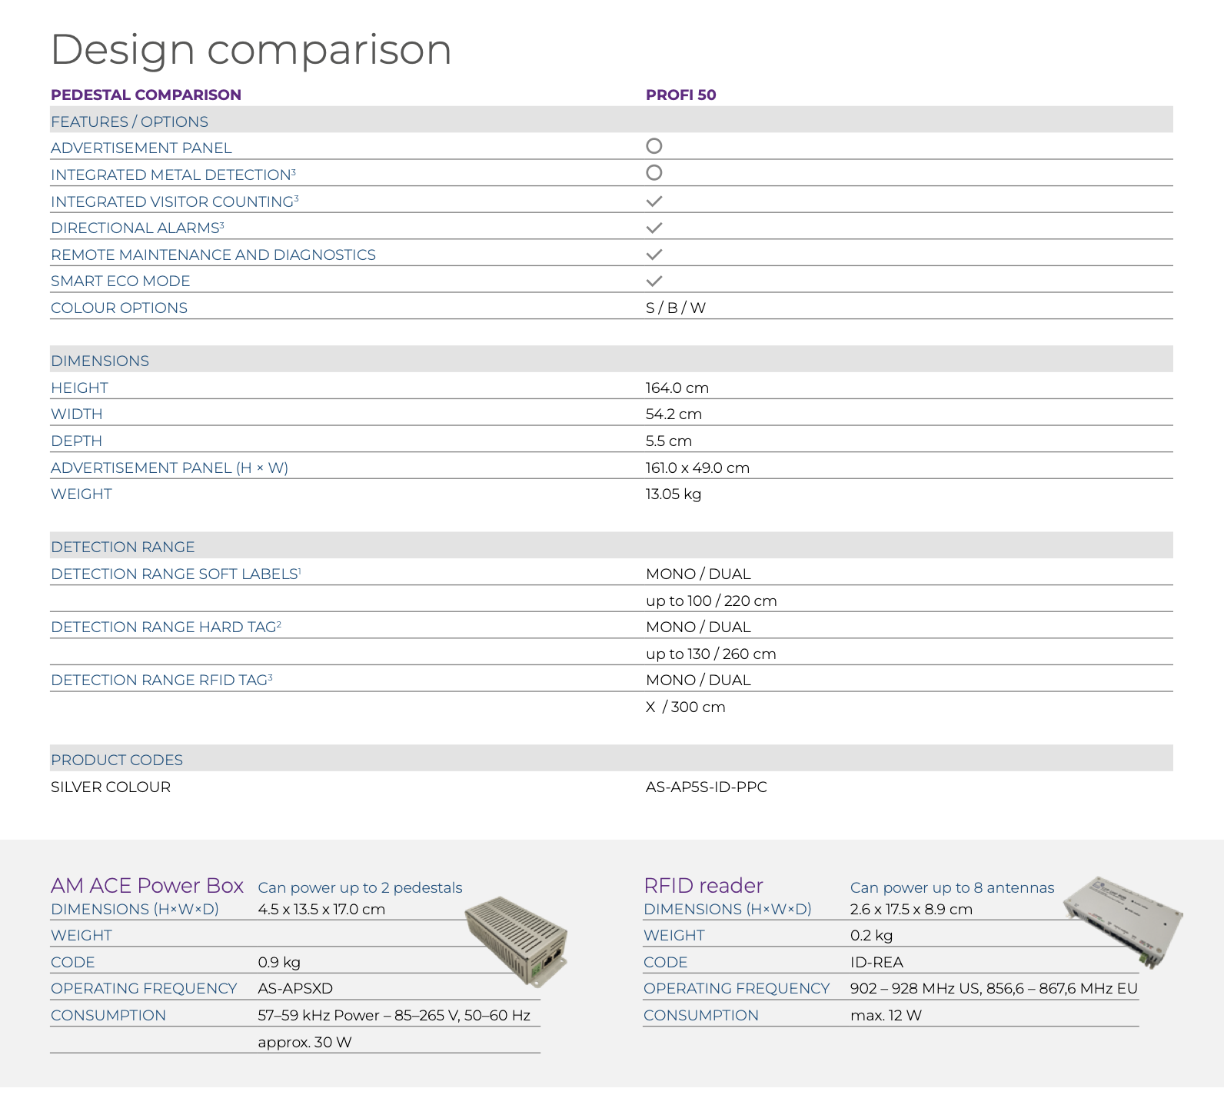Screen dimensions: 1224x1095
Task: Click the RFID reader title
Action: tap(703, 885)
